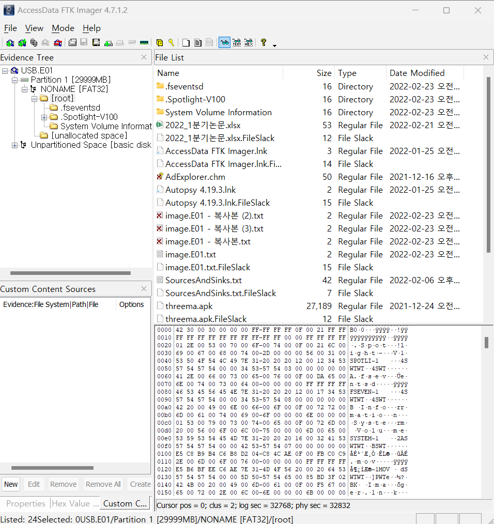Click the .fseventsd folder icon in File List
The height and width of the screenshot is (524, 494).
coord(160,86)
